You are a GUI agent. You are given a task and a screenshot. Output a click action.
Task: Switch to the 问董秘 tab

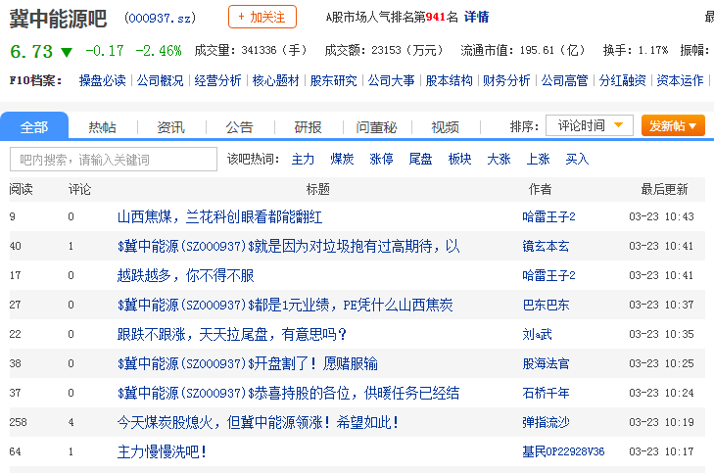tap(376, 127)
